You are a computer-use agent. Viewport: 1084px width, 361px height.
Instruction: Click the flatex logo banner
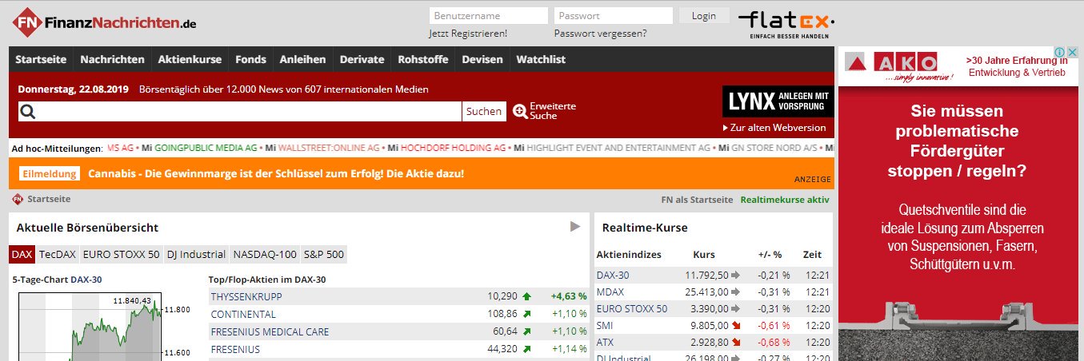[786, 23]
